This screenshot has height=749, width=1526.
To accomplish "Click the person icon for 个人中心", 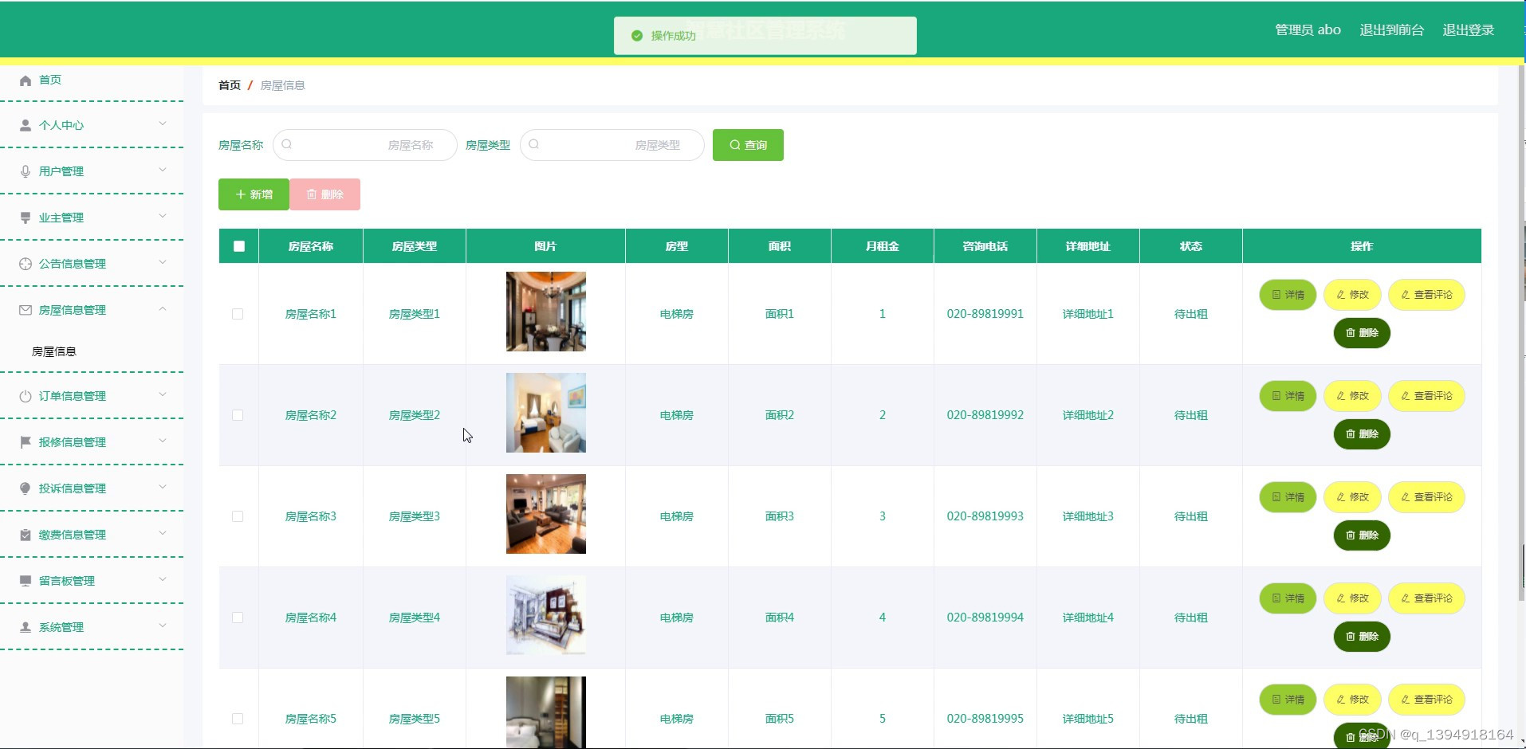I will point(26,126).
